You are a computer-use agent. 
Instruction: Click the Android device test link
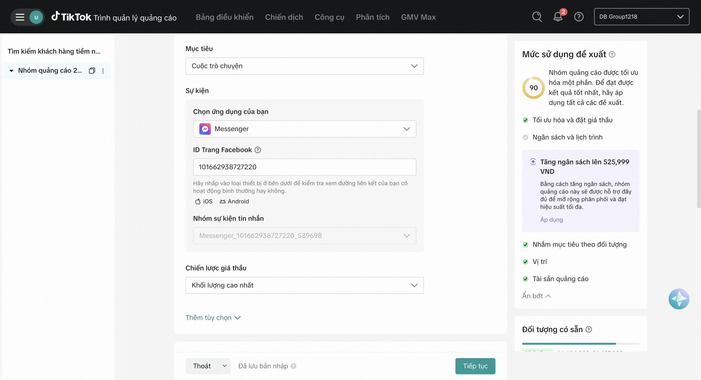click(x=234, y=201)
